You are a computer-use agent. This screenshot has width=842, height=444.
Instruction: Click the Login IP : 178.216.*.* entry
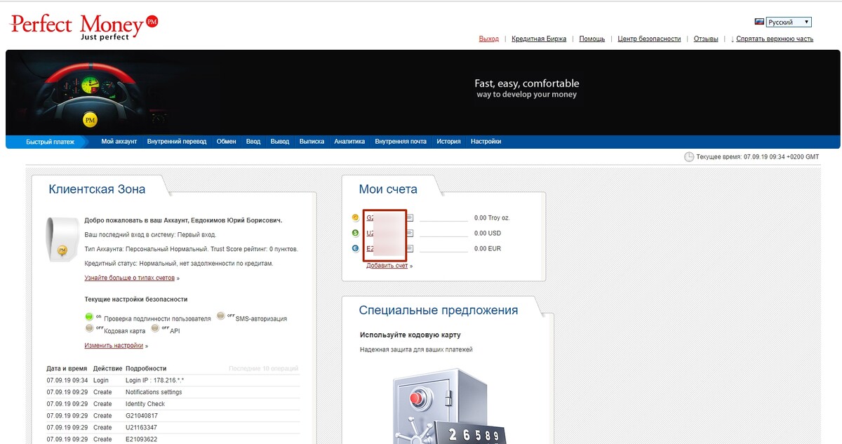point(154,380)
